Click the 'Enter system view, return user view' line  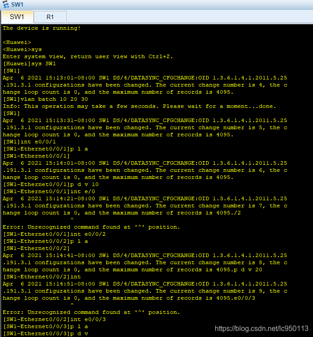pos(88,56)
